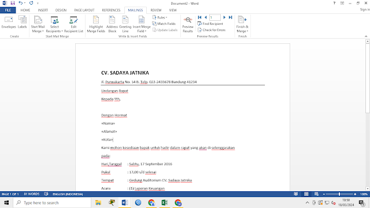The height and width of the screenshot is (208, 370).
Task: Click the taskbar search box
Action: [x=52, y=203]
